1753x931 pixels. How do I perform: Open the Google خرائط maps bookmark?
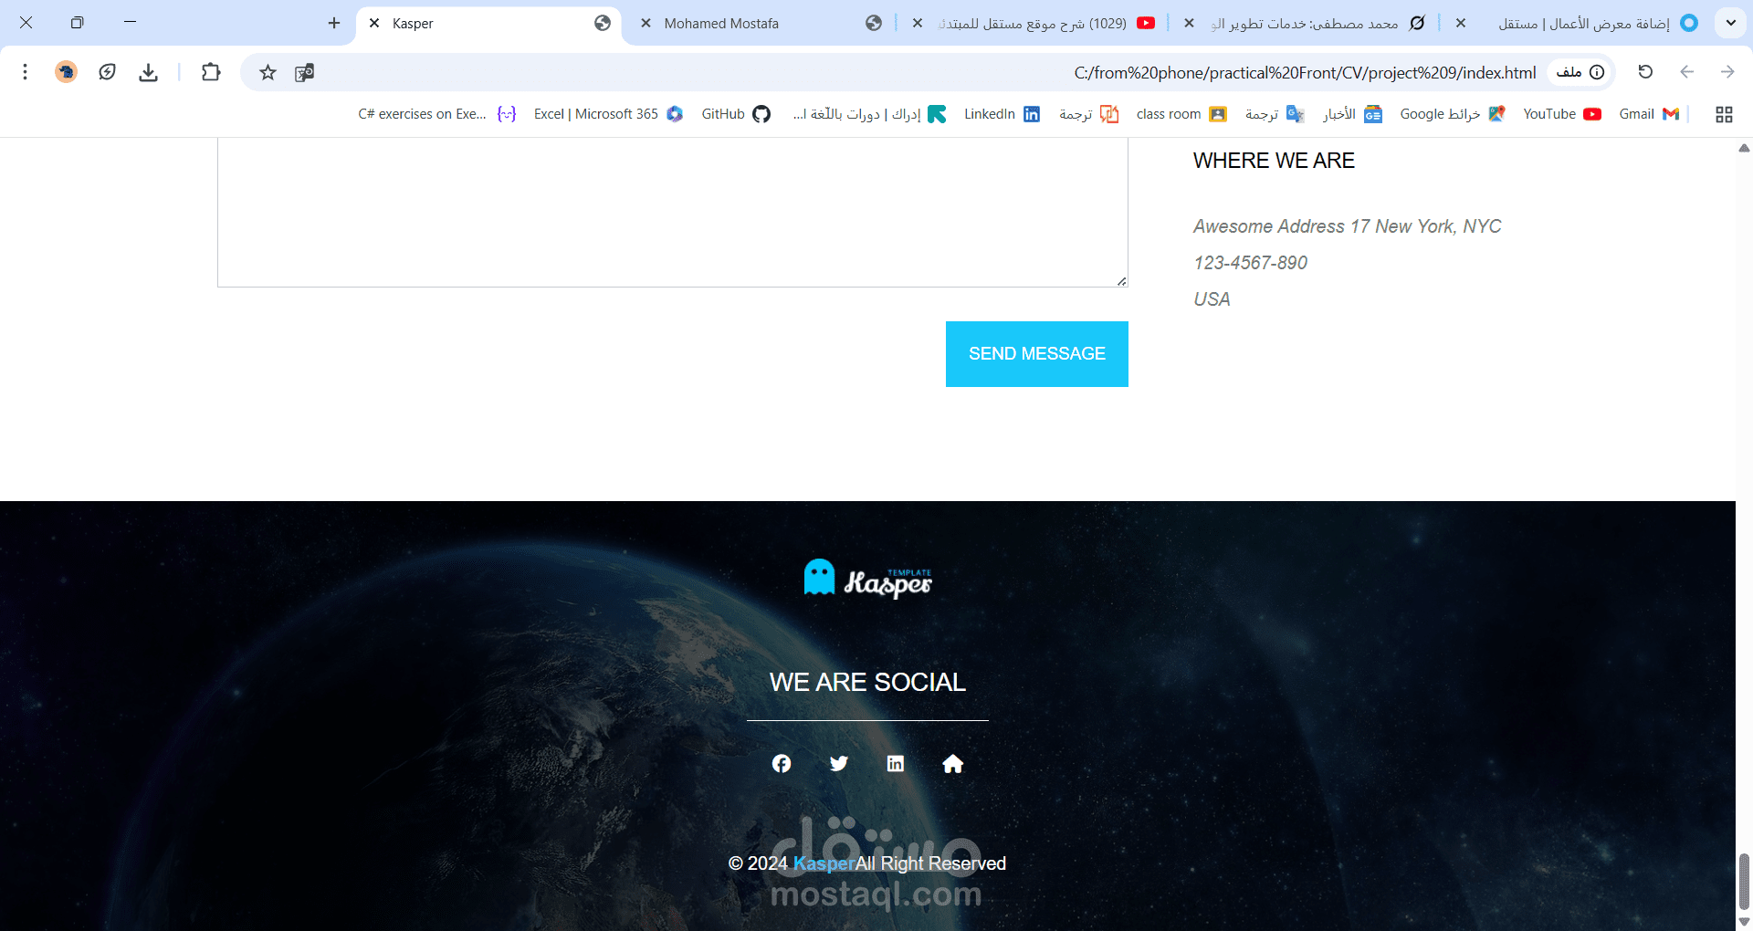click(x=1453, y=114)
